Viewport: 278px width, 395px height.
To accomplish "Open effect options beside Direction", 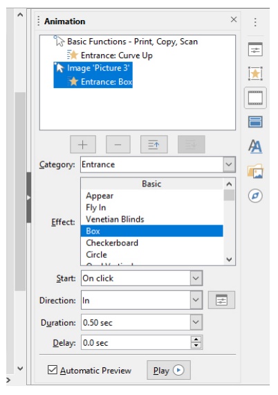I will tap(221, 300).
